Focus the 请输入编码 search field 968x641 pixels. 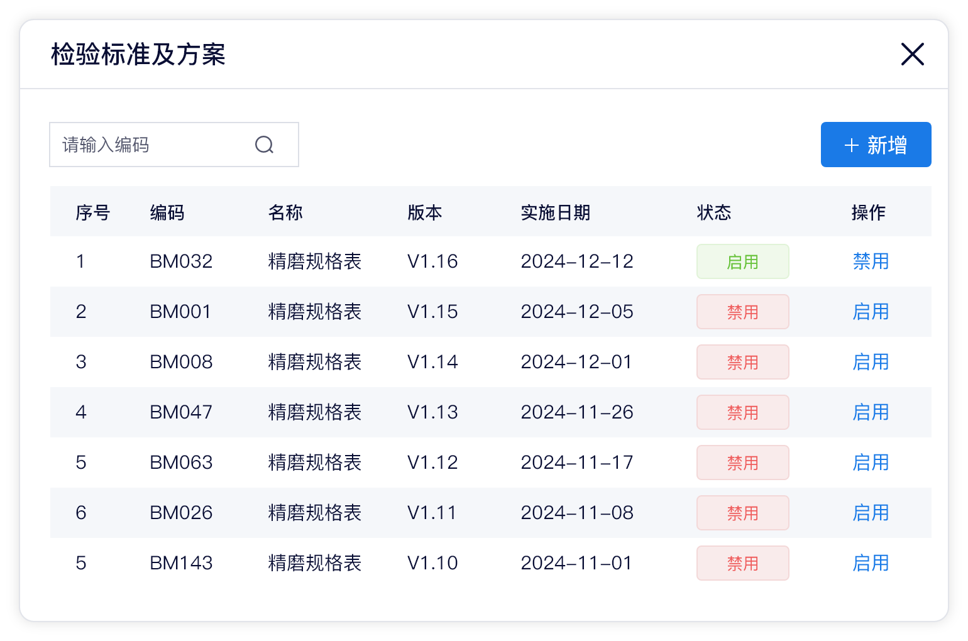click(174, 145)
